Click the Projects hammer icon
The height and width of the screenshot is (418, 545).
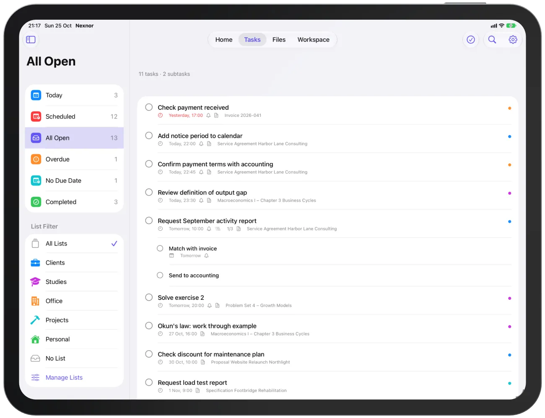(36, 320)
